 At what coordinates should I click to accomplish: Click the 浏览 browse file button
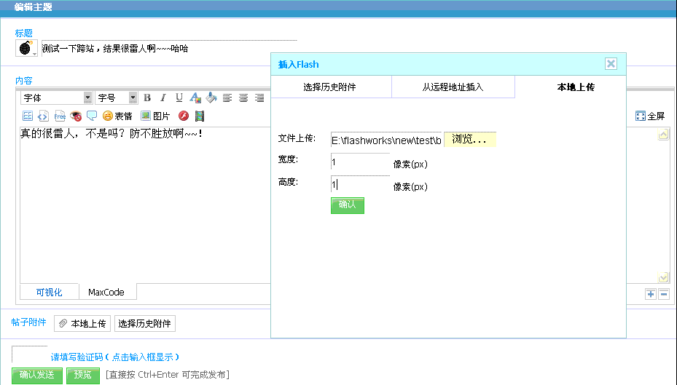click(470, 139)
